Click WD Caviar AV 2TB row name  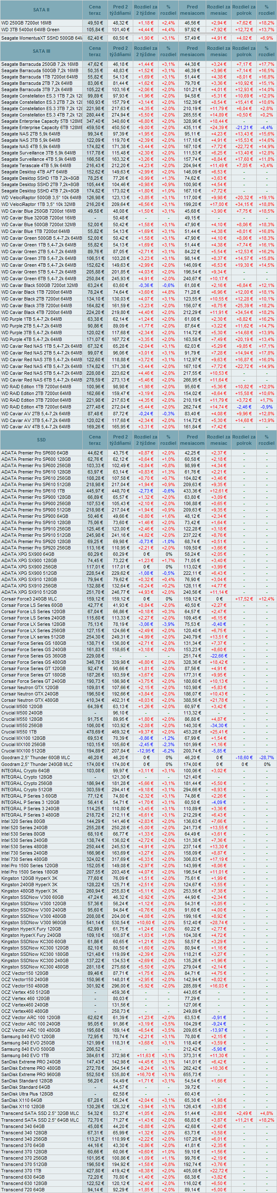click(35, 414)
